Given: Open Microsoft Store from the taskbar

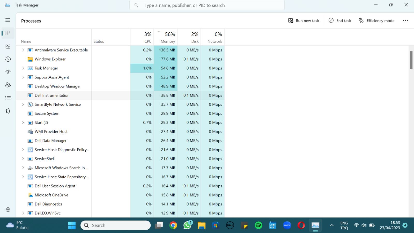Looking at the screenshot, I should pos(216,225).
